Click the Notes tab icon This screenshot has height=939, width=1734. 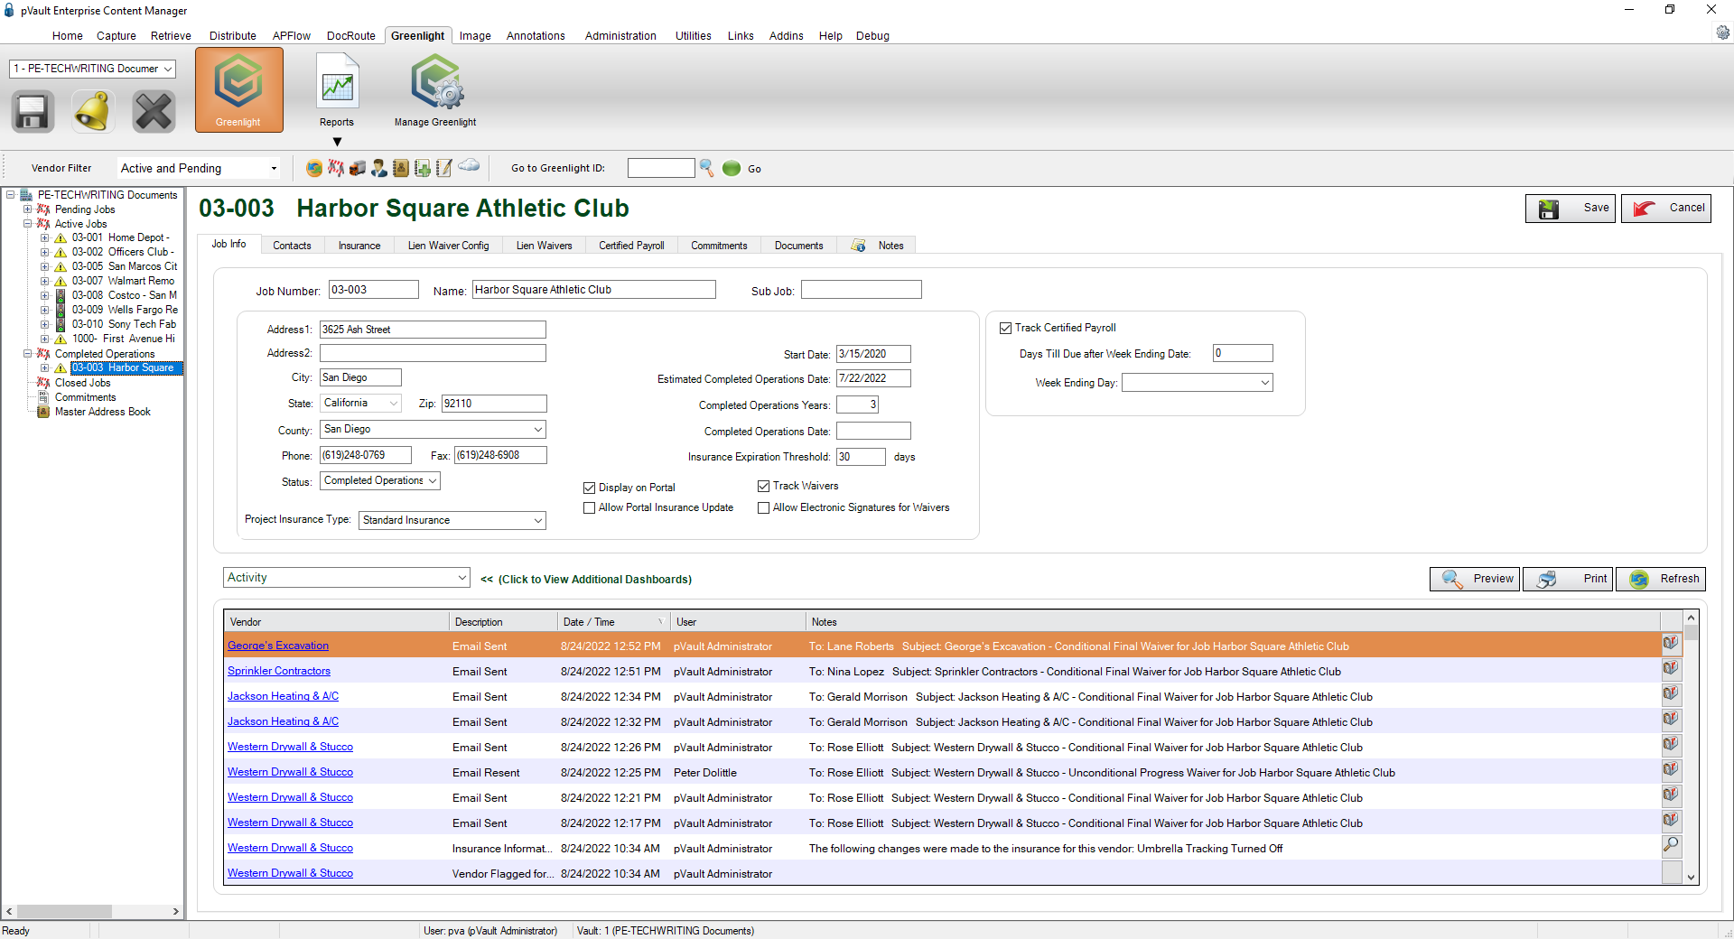[x=859, y=246]
